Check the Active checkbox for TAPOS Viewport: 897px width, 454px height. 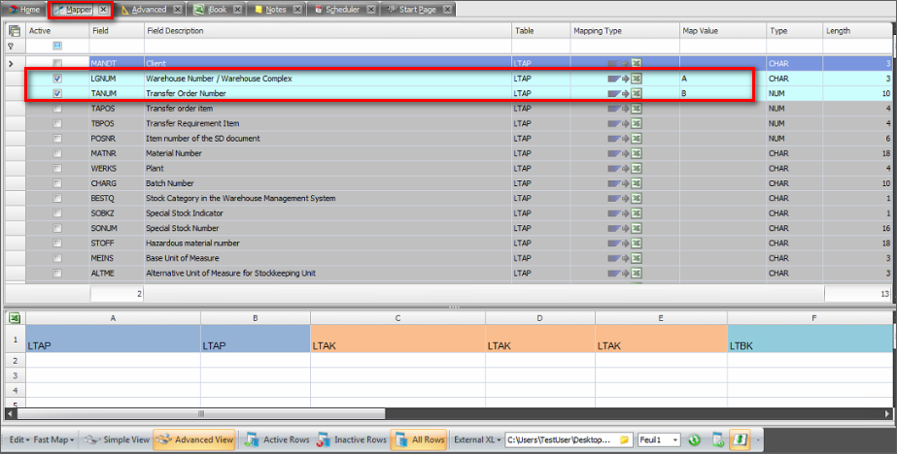tap(57, 109)
